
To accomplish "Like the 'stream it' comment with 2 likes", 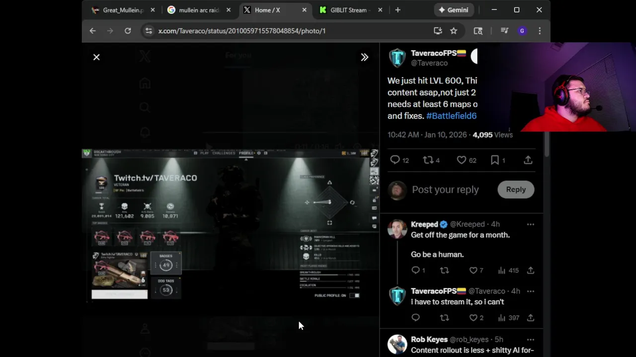I will point(476,318).
